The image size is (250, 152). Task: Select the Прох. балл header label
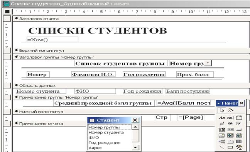[x=195, y=74]
